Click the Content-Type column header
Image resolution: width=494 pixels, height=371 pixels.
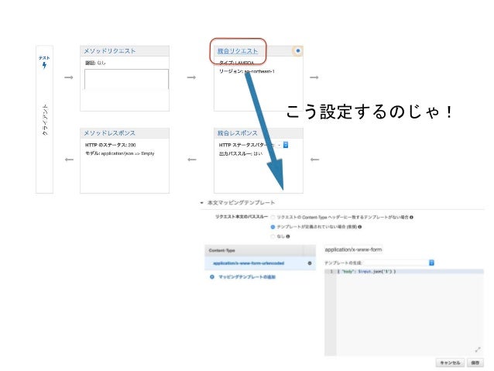click(221, 250)
